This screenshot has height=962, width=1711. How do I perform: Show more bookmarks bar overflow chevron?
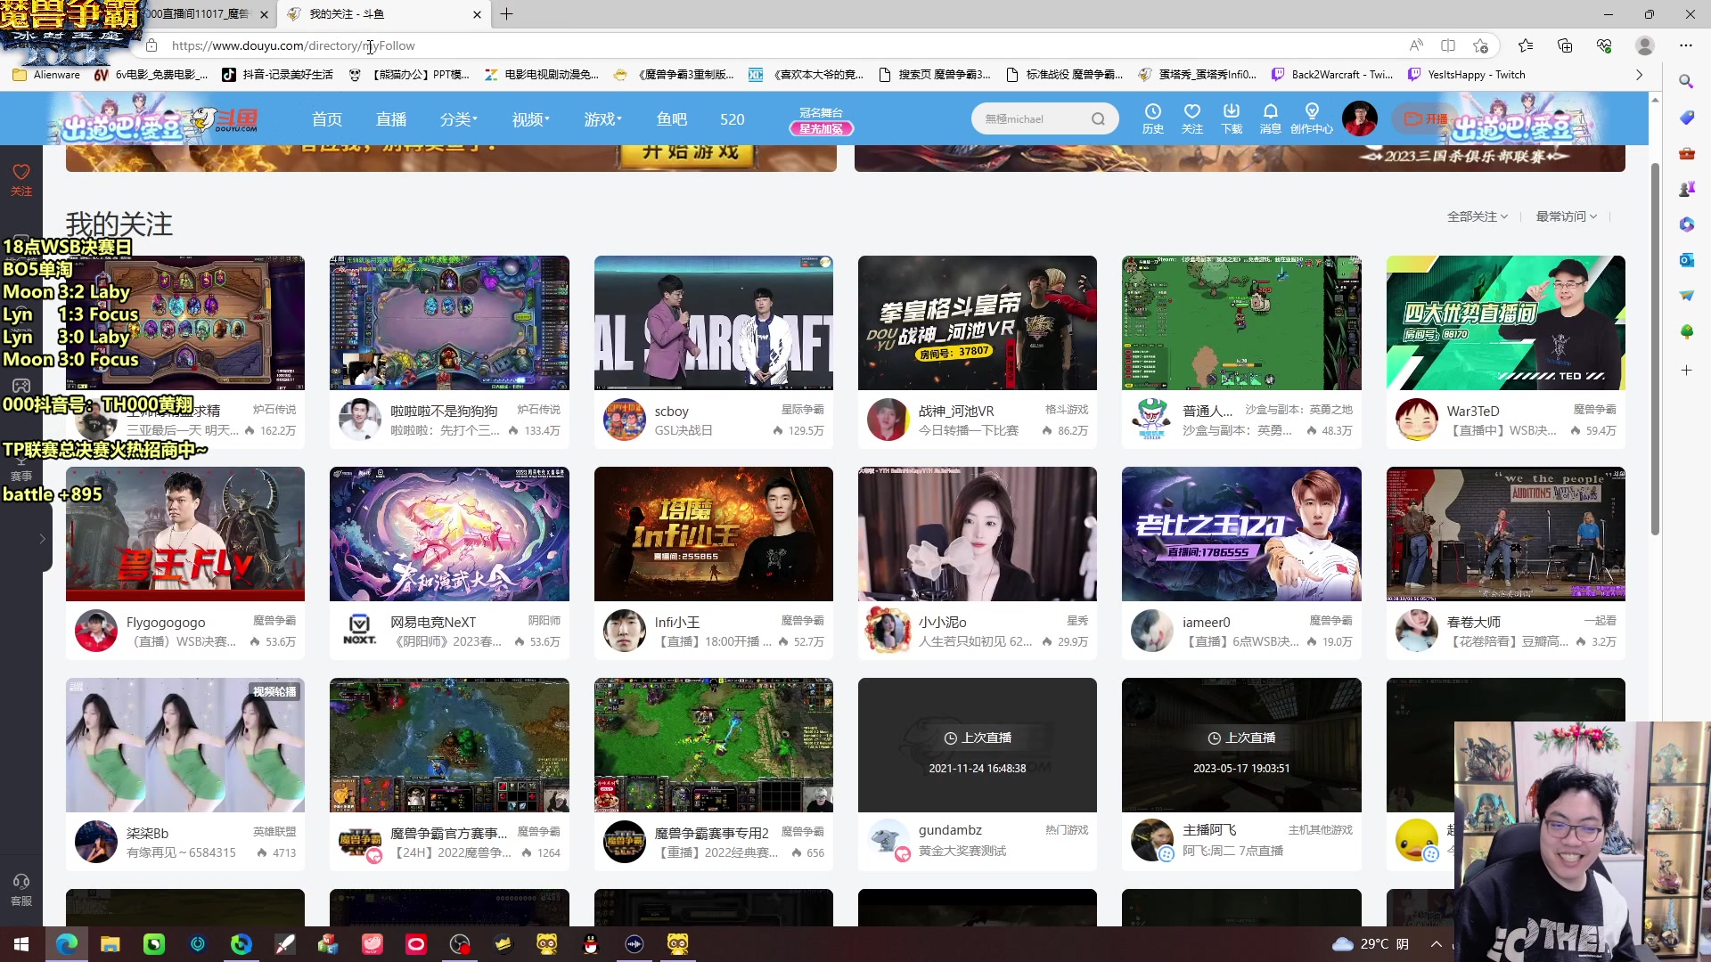pyautogui.click(x=1639, y=75)
